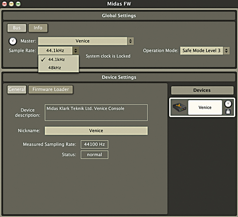The height and width of the screenshot is (217, 238).
Task: Click the Venice device hardware icon
Action: click(x=179, y=107)
